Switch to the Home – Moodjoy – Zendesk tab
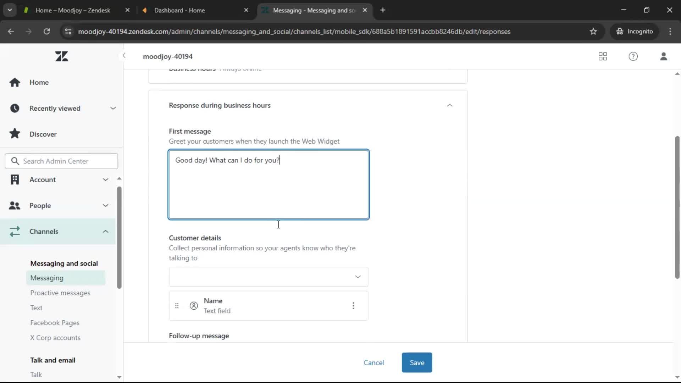 coord(73,10)
